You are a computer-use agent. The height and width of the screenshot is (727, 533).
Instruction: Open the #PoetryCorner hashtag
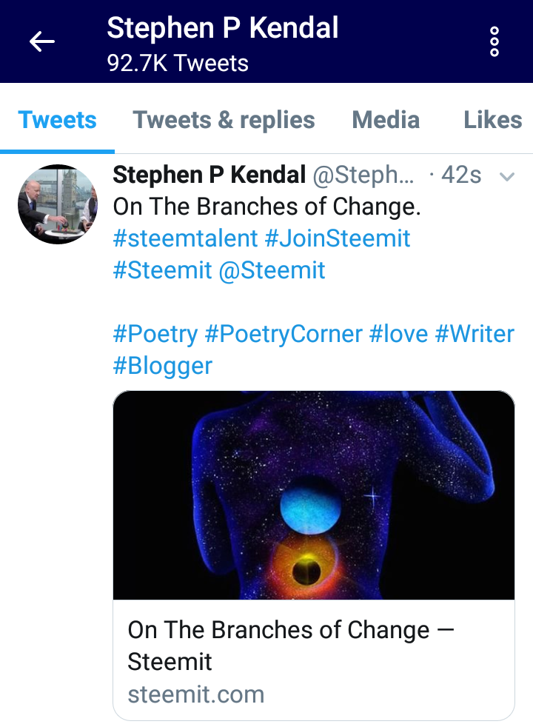pyautogui.click(x=284, y=334)
